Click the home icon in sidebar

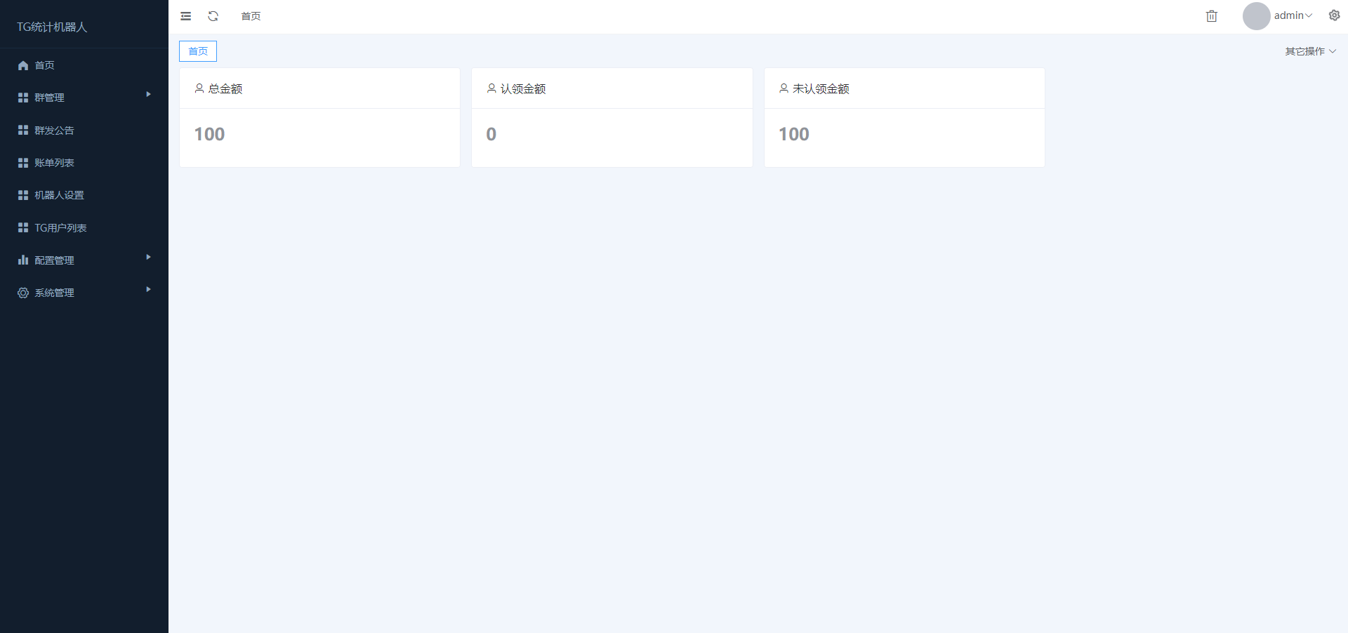(x=23, y=65)
